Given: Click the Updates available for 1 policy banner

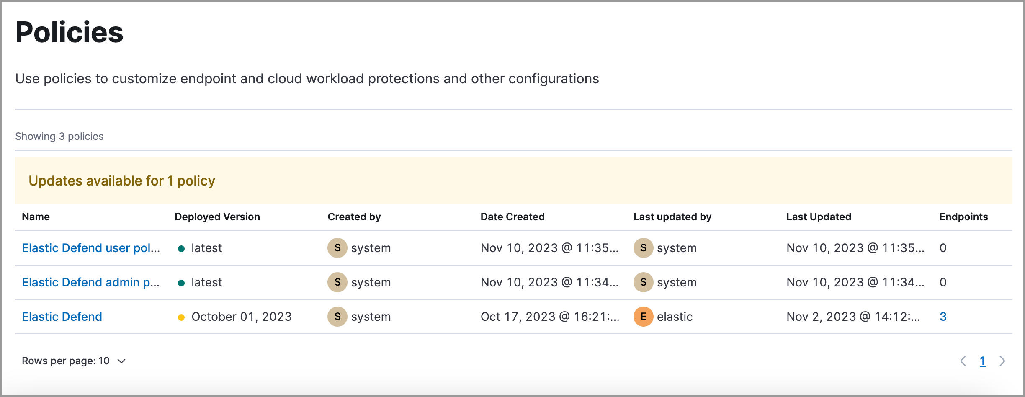Looking at the screenshot, I should tap(121, 181).
